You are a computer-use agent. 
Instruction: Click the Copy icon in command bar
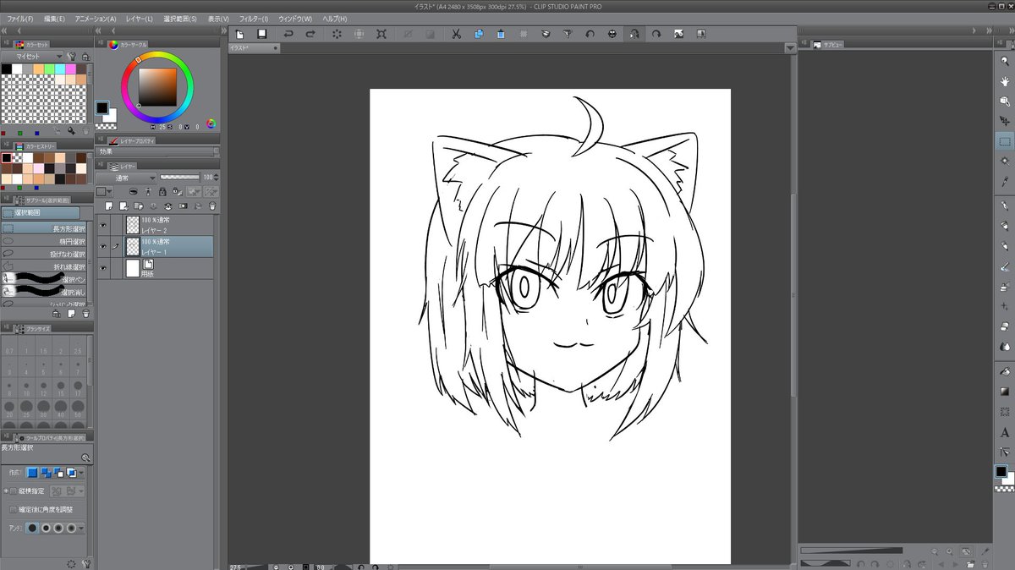(x=479, y=34)
